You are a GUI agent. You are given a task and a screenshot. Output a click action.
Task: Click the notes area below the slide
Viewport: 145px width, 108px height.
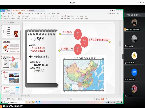click(x=68, y=96)
